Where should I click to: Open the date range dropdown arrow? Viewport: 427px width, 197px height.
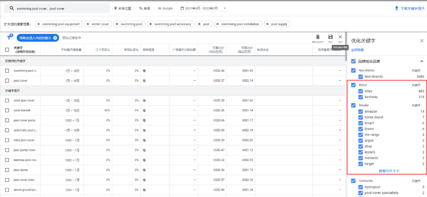tap(225, 8)
